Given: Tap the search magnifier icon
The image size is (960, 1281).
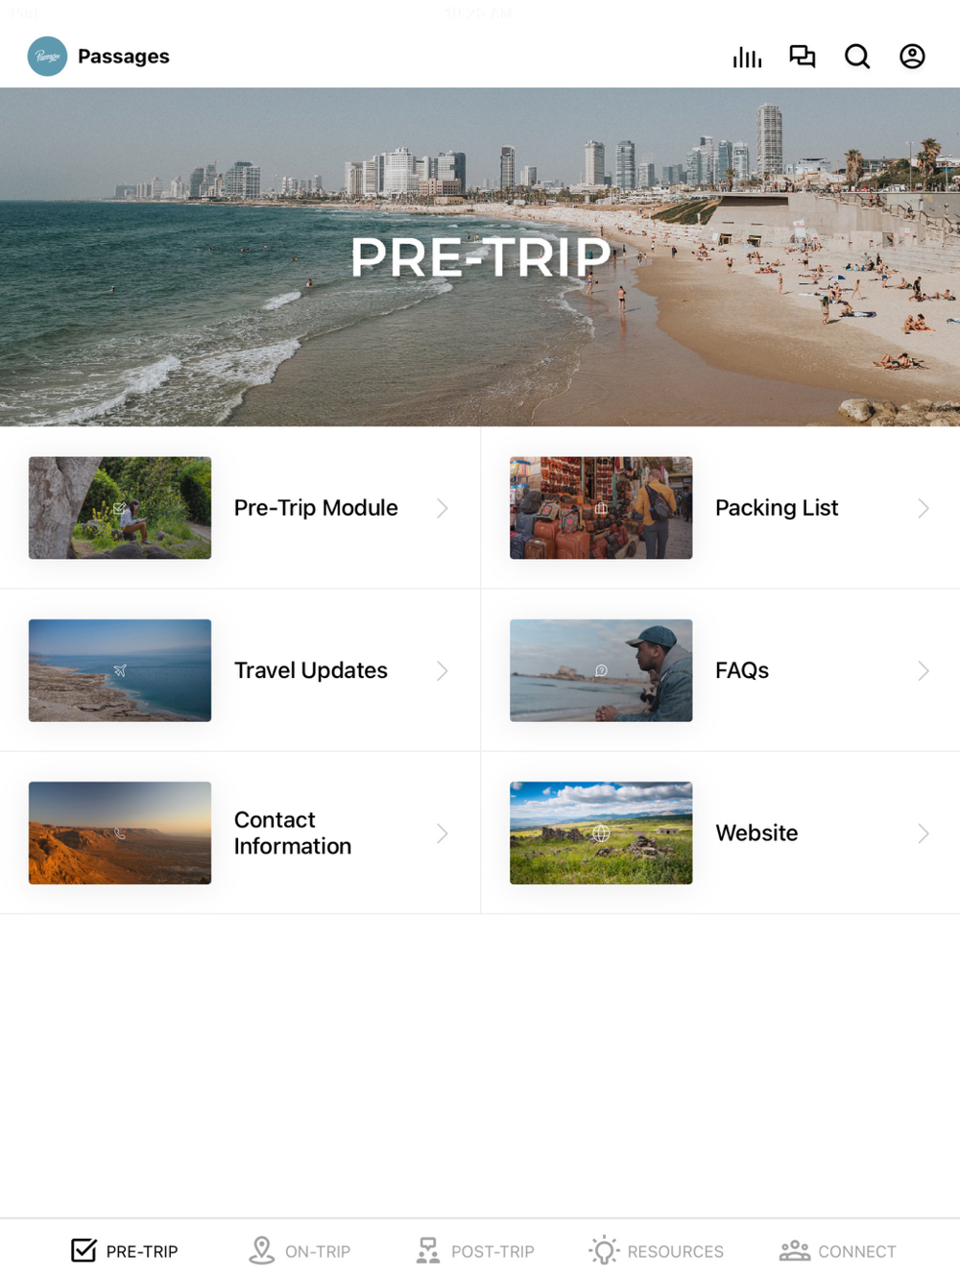Looking at the screenshot, I should (857, 57).
